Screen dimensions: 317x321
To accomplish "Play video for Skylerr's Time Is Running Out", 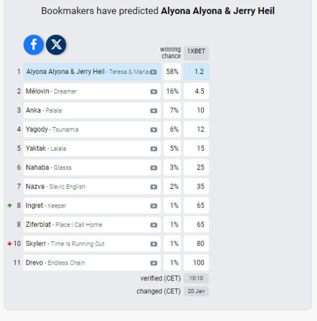I will point(154,244).
